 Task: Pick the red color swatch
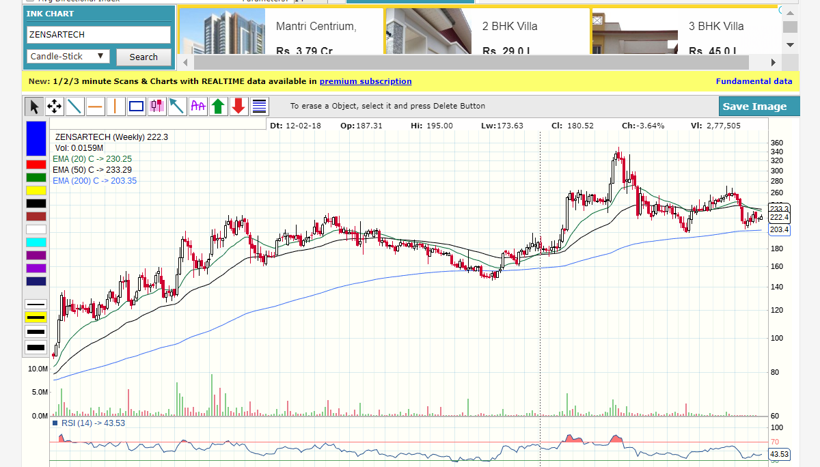pyautogui.click(x=36, y=165)
